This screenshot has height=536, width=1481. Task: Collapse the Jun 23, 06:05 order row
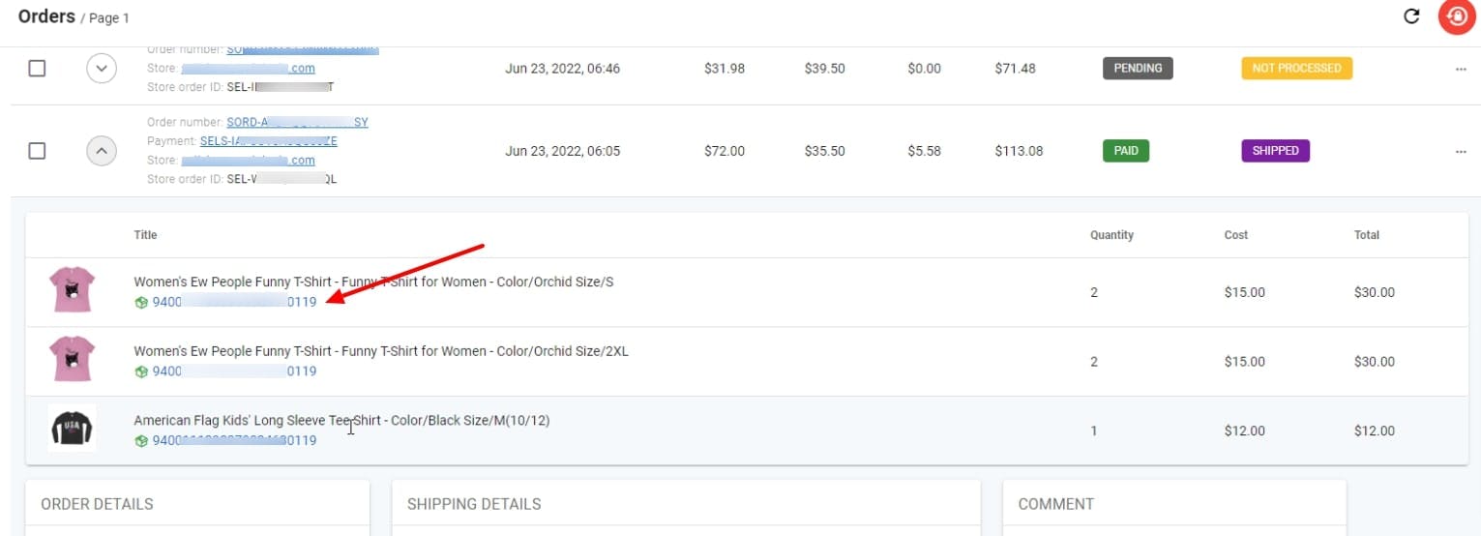pos(102,151)
